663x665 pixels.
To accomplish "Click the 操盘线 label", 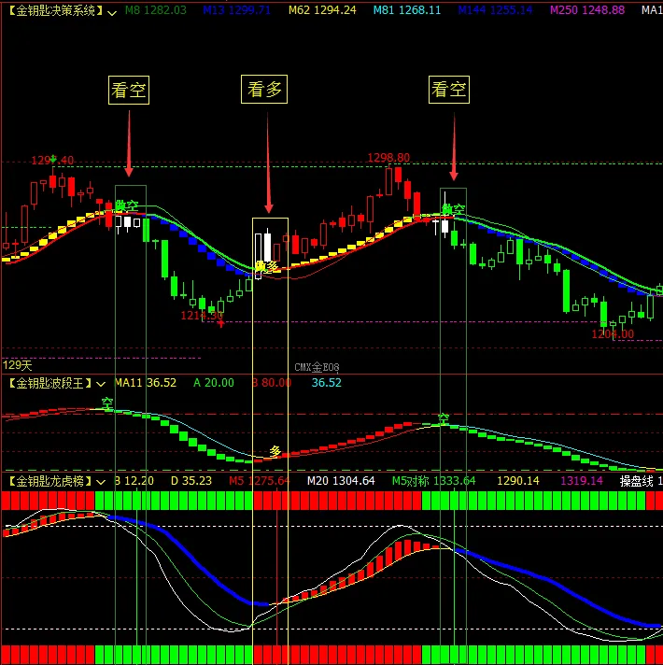I will [x=636, y=480].
